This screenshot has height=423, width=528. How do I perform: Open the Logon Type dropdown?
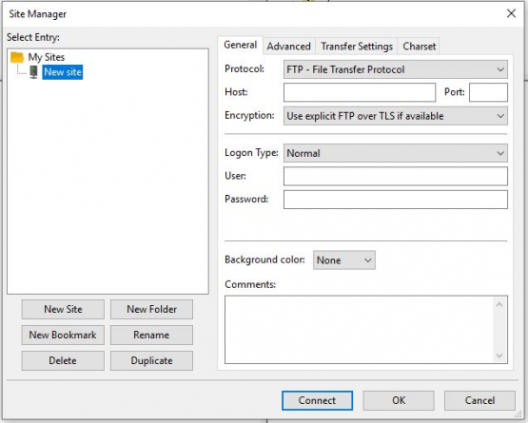tap(396, 153)
